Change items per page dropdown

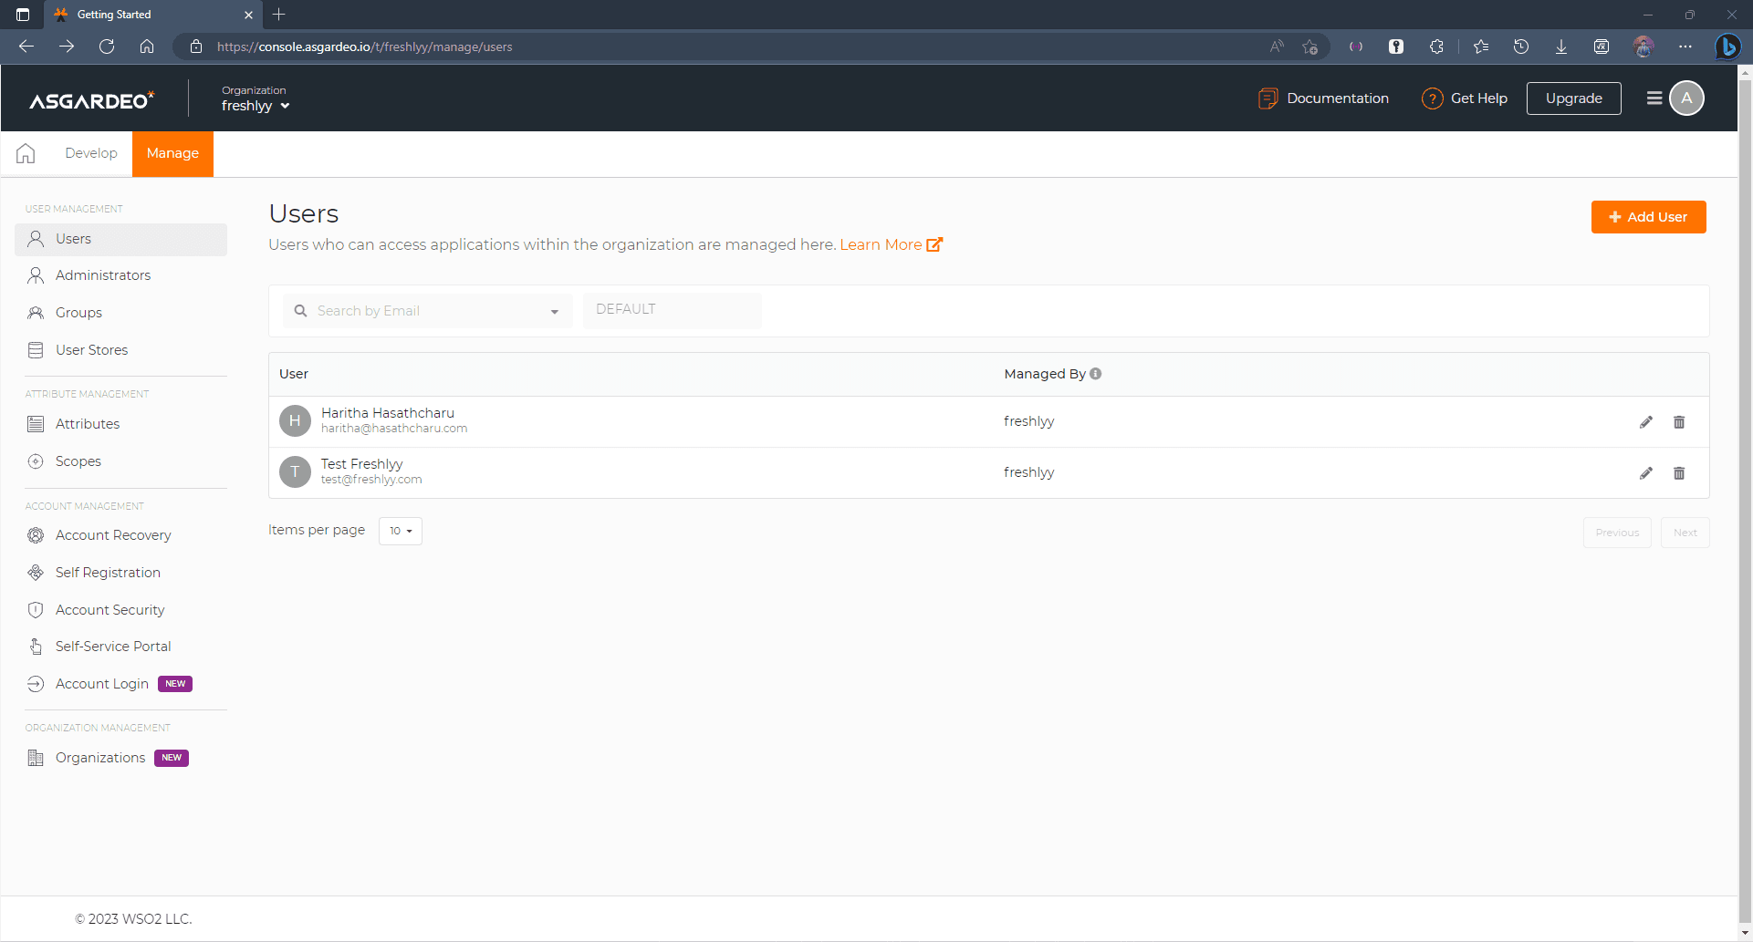pyautogui.click(x=401, y=531)
